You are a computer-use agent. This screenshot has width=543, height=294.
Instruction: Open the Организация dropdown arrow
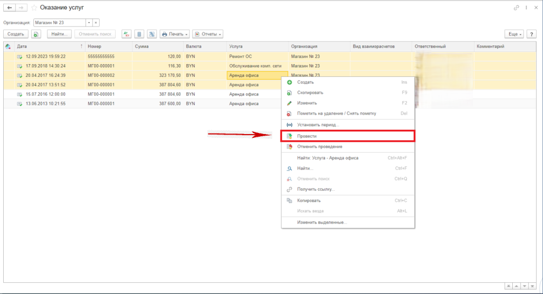click(89, 23)
